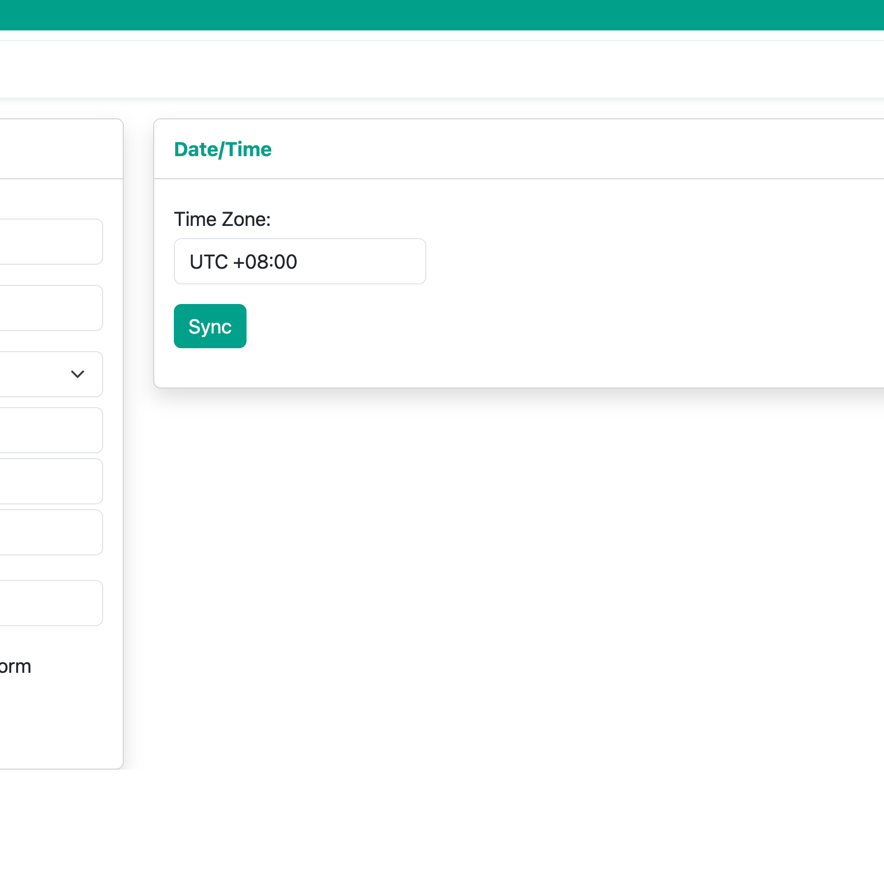The height and width of the screenshot is (884, 884).
Task: Click the sixth field in the left panel
Action: click(x=51, y=532)
